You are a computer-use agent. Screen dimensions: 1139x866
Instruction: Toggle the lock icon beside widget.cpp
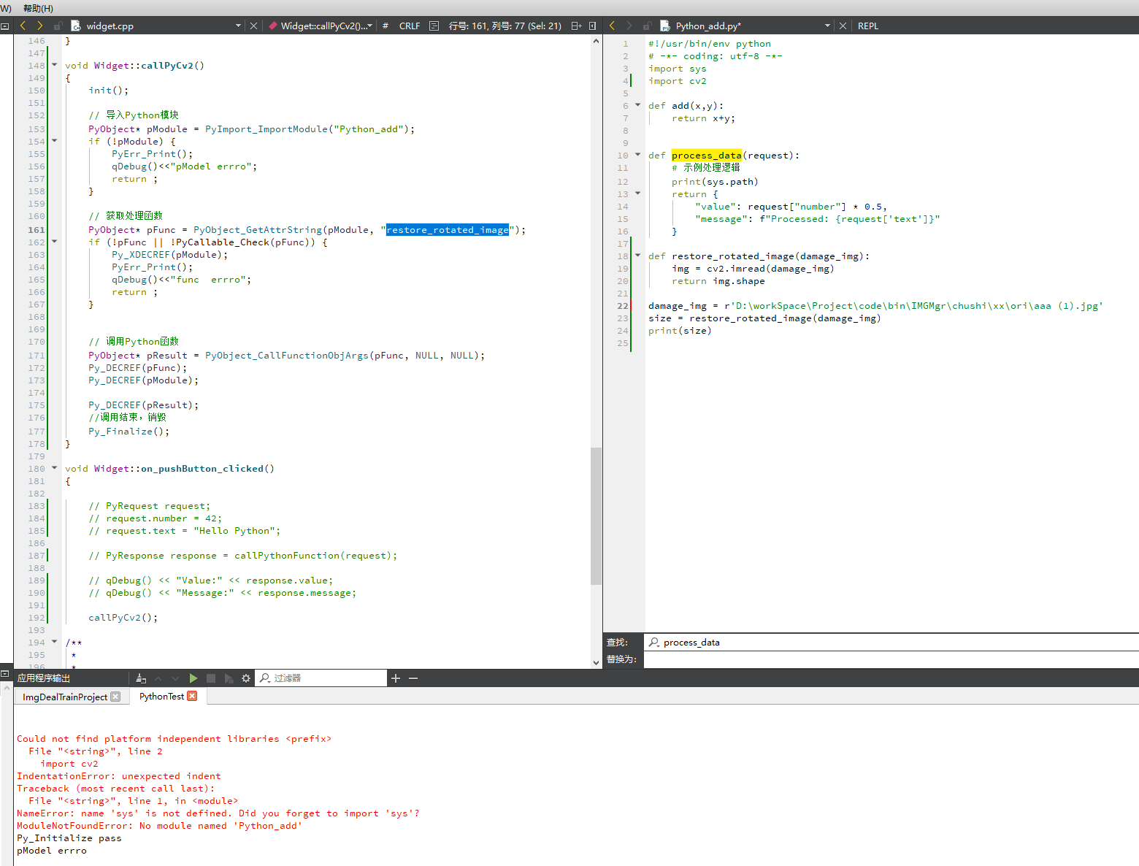[x=58, y=26]
